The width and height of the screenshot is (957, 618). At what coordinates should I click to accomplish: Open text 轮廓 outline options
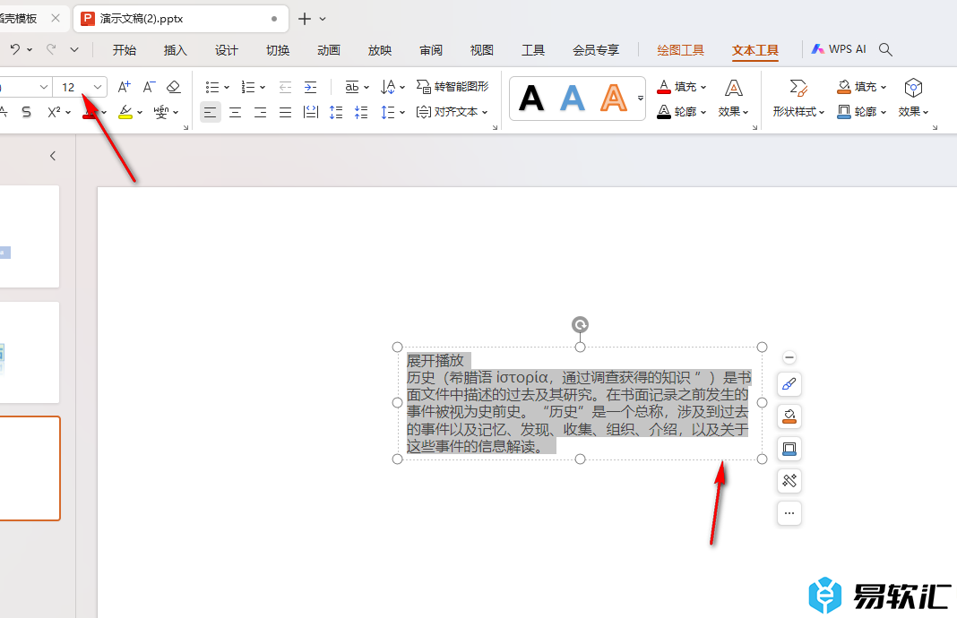coord(681,112)
